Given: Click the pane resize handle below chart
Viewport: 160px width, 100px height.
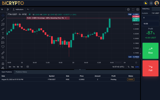Looking at the screenshot, I should [80, 69].
